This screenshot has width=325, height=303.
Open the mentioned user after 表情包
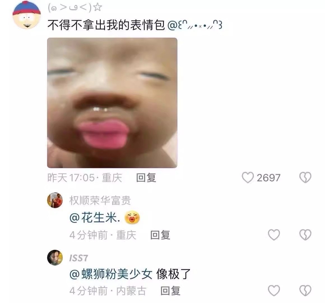[195, 25]
